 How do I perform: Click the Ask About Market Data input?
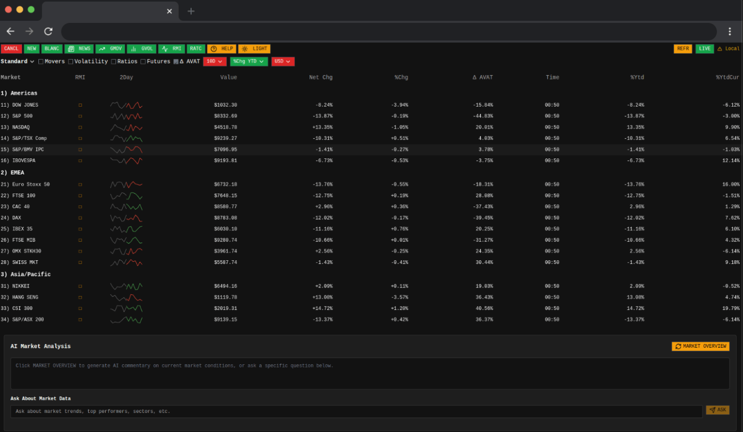pos(357,412)
